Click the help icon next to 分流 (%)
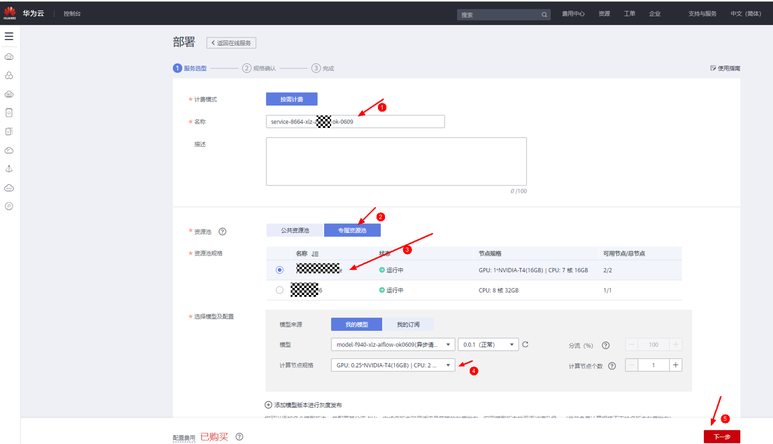The width and height of the screenshot is (773, 444). (x=606, y=345)
